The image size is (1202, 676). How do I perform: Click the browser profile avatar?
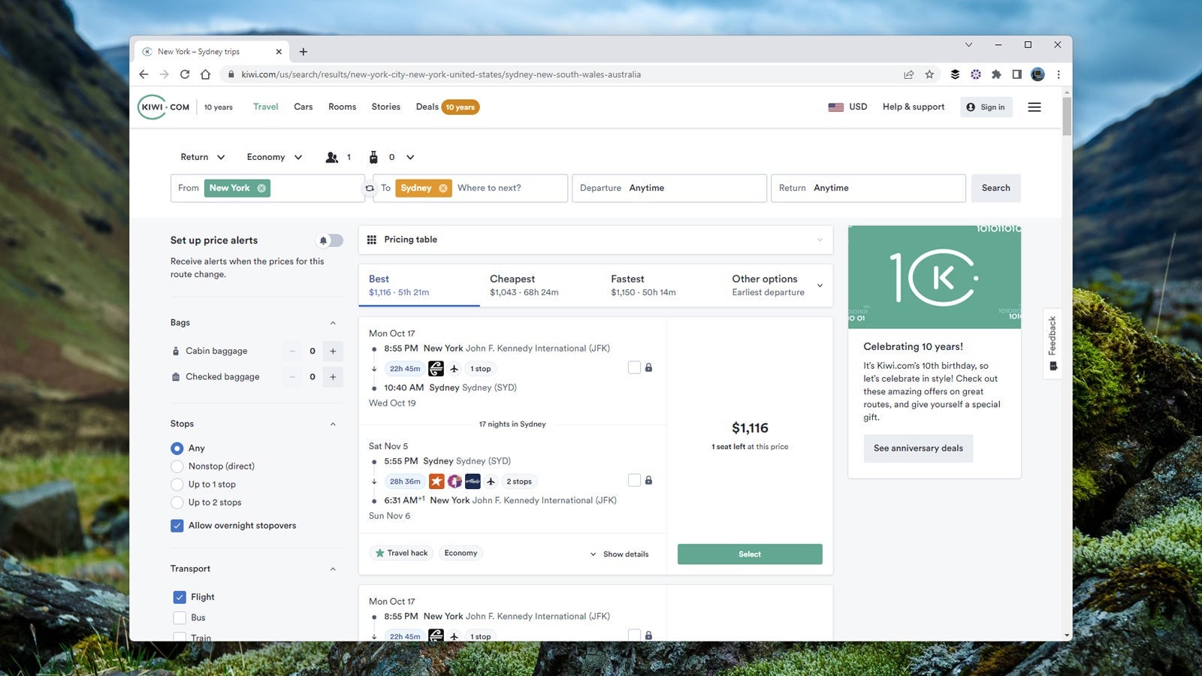pyautogui.click(x=1037, y=74)
